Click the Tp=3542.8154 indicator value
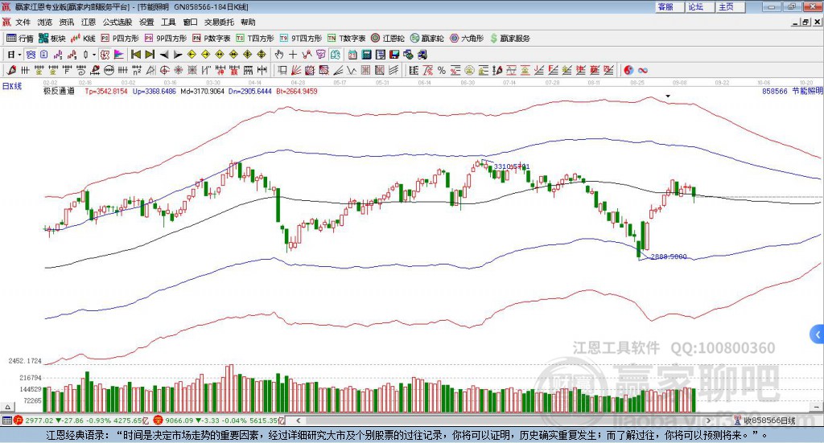The image size is (824, 443). (106, 92)
